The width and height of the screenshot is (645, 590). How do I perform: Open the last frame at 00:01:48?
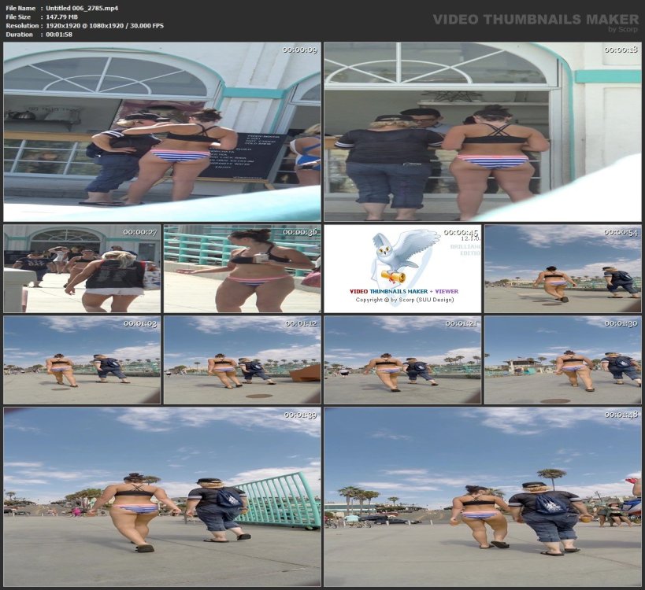[x=483, y=496]
